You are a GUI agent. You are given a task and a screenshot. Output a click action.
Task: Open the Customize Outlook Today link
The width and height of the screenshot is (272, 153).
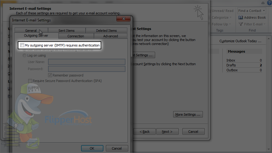coord(240,41)
